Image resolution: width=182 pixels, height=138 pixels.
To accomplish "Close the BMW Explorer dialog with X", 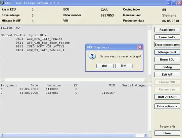I will pyautogui.click(x=140, y=47).
